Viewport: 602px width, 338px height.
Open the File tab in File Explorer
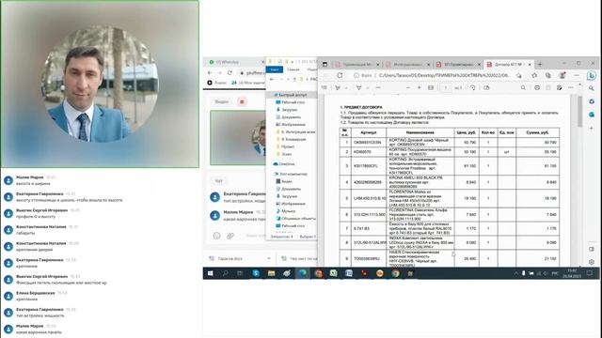pos(275,69)
